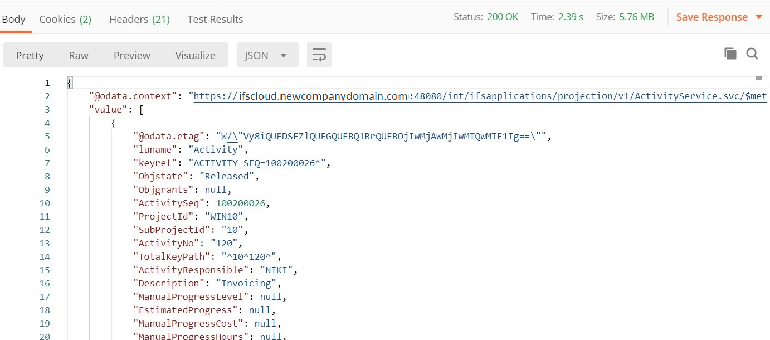
Task: Open the JSON format dropdown
Action: click(x=267, y=55)
